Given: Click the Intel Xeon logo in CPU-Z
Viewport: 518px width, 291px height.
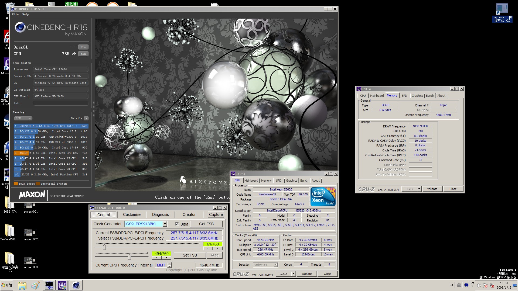Looking at the screenshot, I should tap(323, 197).
